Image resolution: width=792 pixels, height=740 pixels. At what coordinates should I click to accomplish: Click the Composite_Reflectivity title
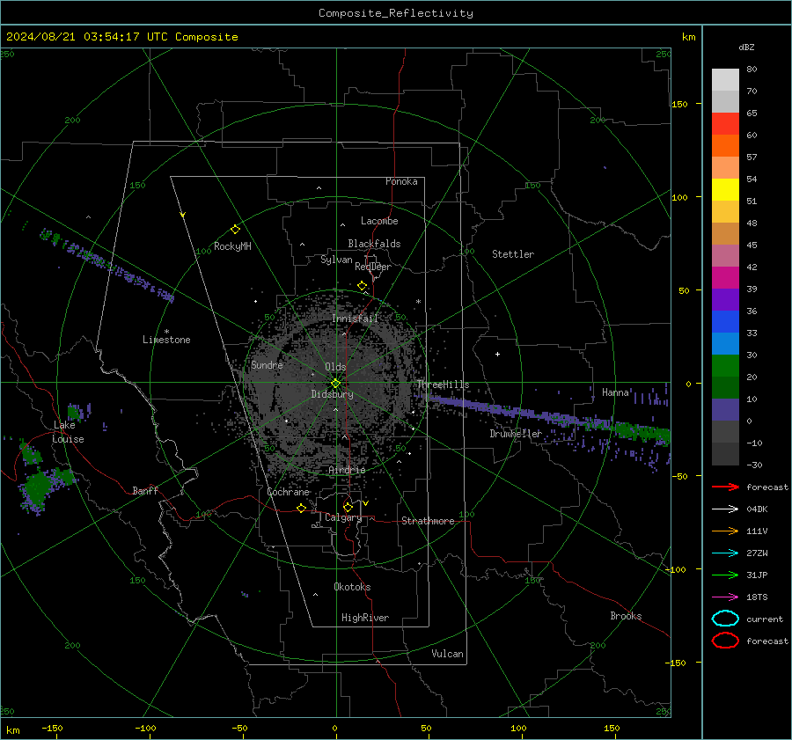396,13
